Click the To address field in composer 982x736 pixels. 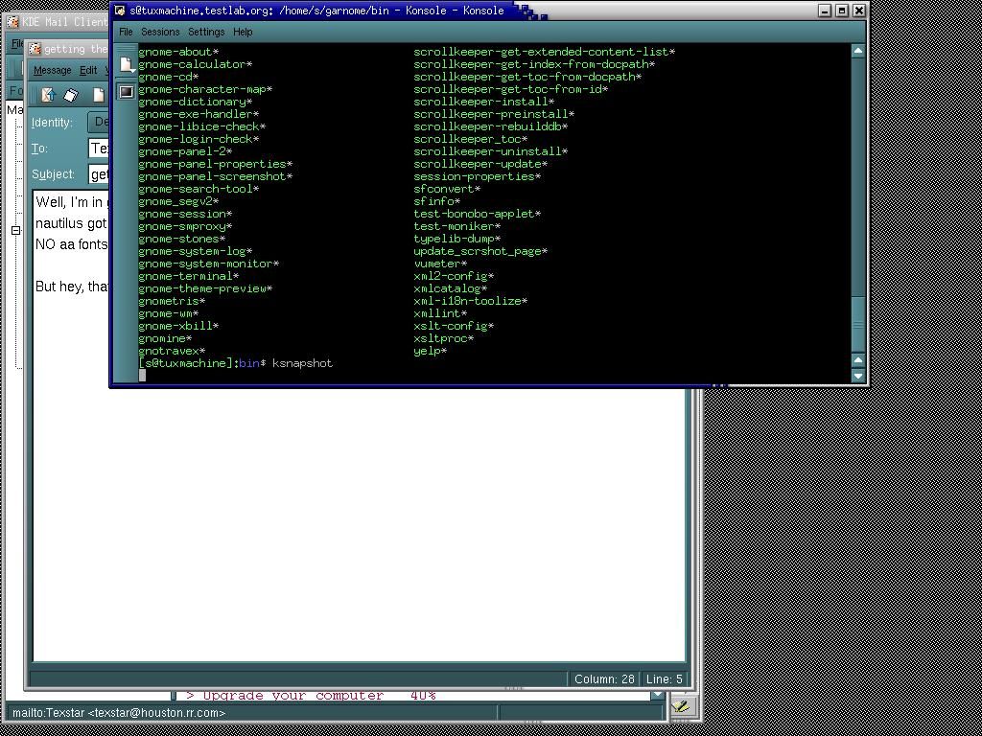(99, 149)
